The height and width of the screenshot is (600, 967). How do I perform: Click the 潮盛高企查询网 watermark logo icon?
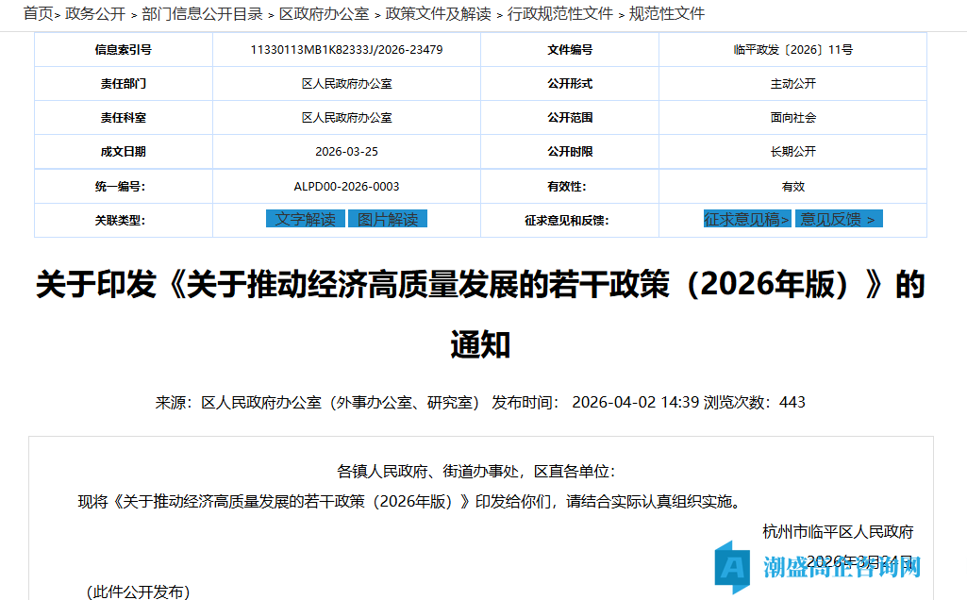point(734,564)
